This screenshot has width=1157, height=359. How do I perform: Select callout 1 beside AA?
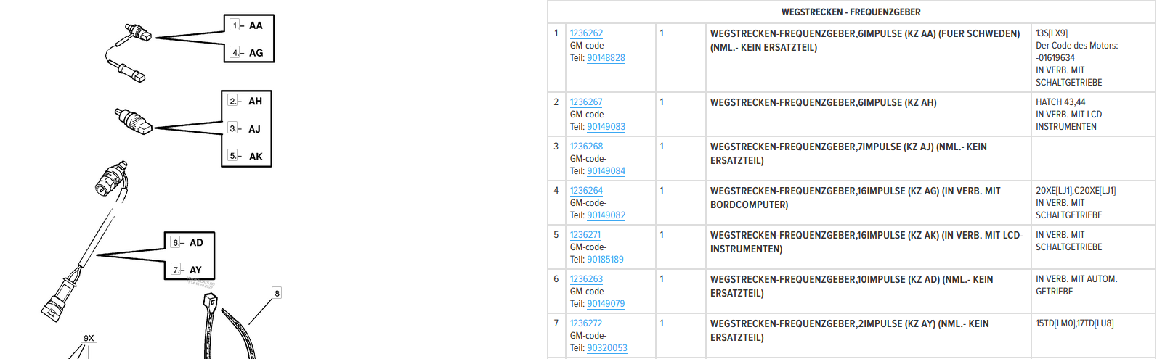(235, 25)
